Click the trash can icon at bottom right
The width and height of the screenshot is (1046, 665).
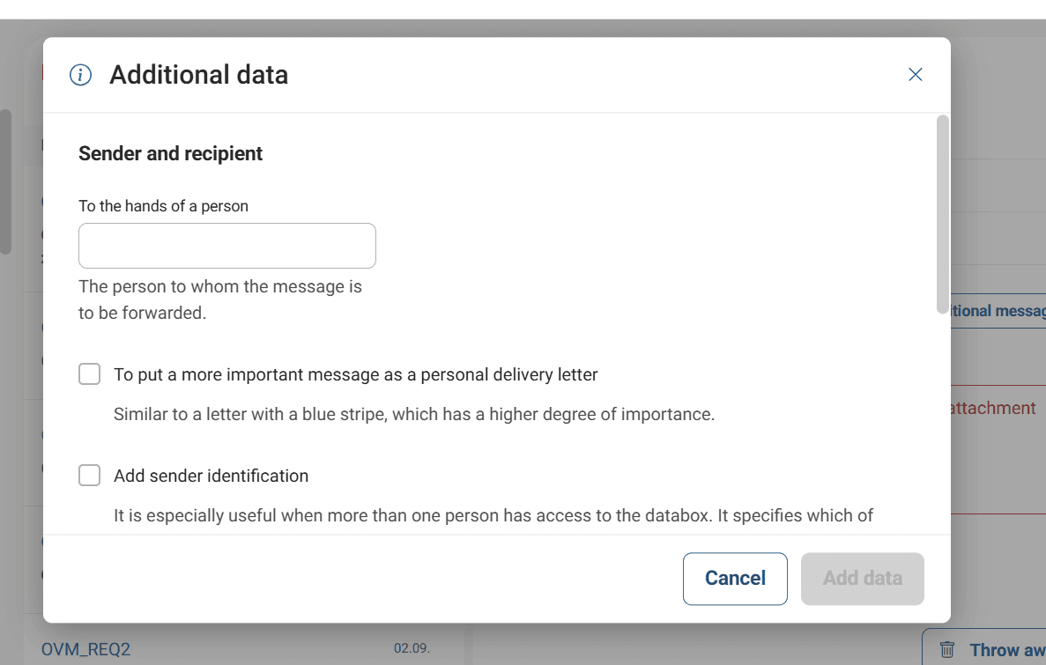tap(947, 650)
